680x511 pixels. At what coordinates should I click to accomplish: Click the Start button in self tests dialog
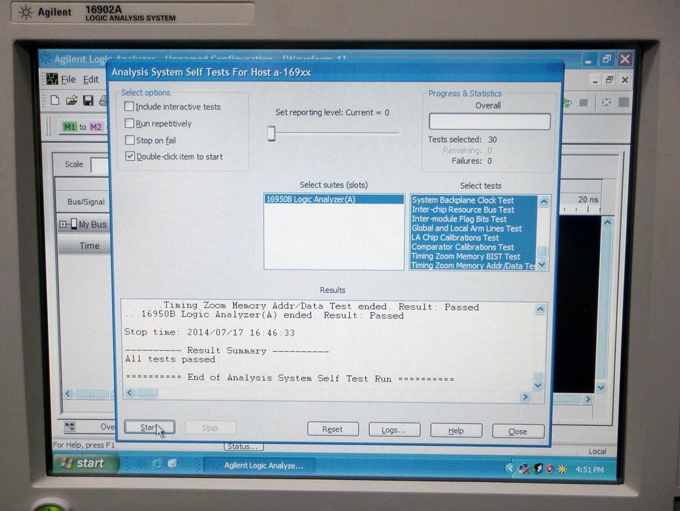pos(149,427)
